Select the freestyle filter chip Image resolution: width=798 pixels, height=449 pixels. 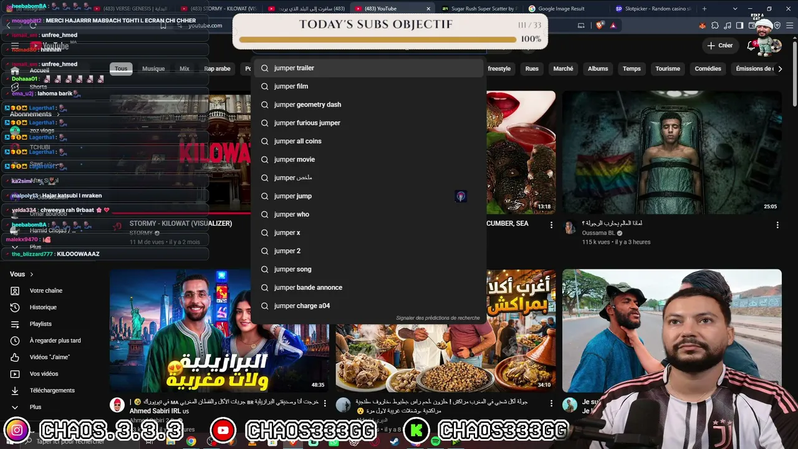(499, 69)
